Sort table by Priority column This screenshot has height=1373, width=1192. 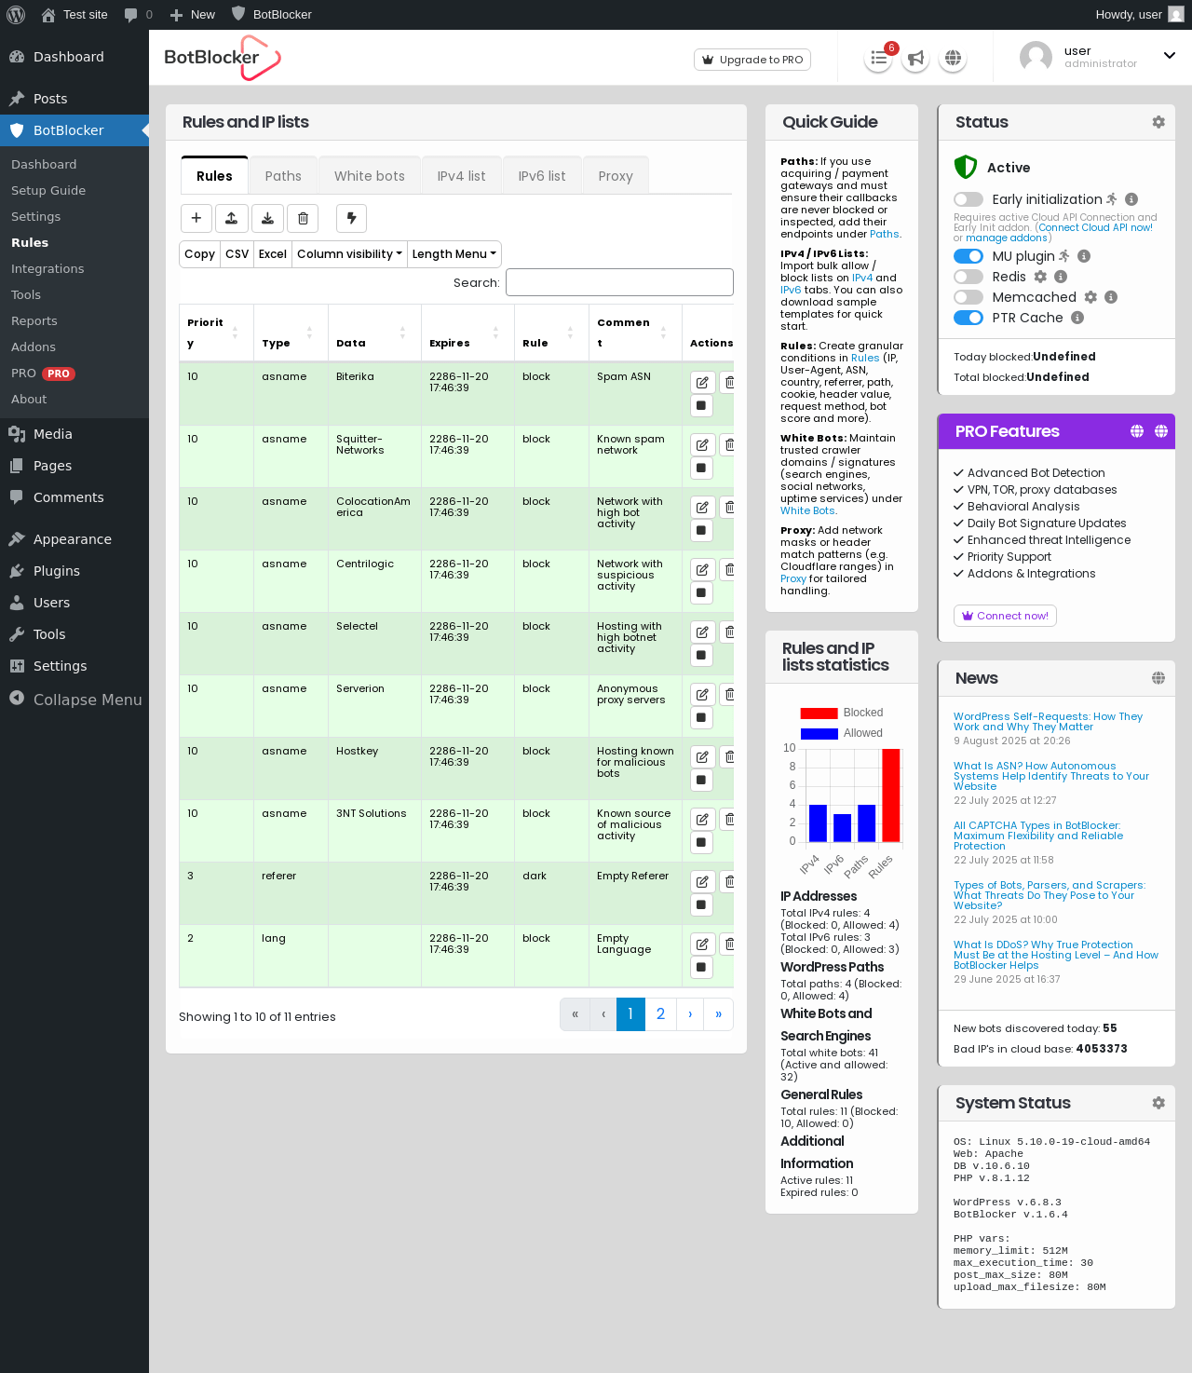[216, 333]
